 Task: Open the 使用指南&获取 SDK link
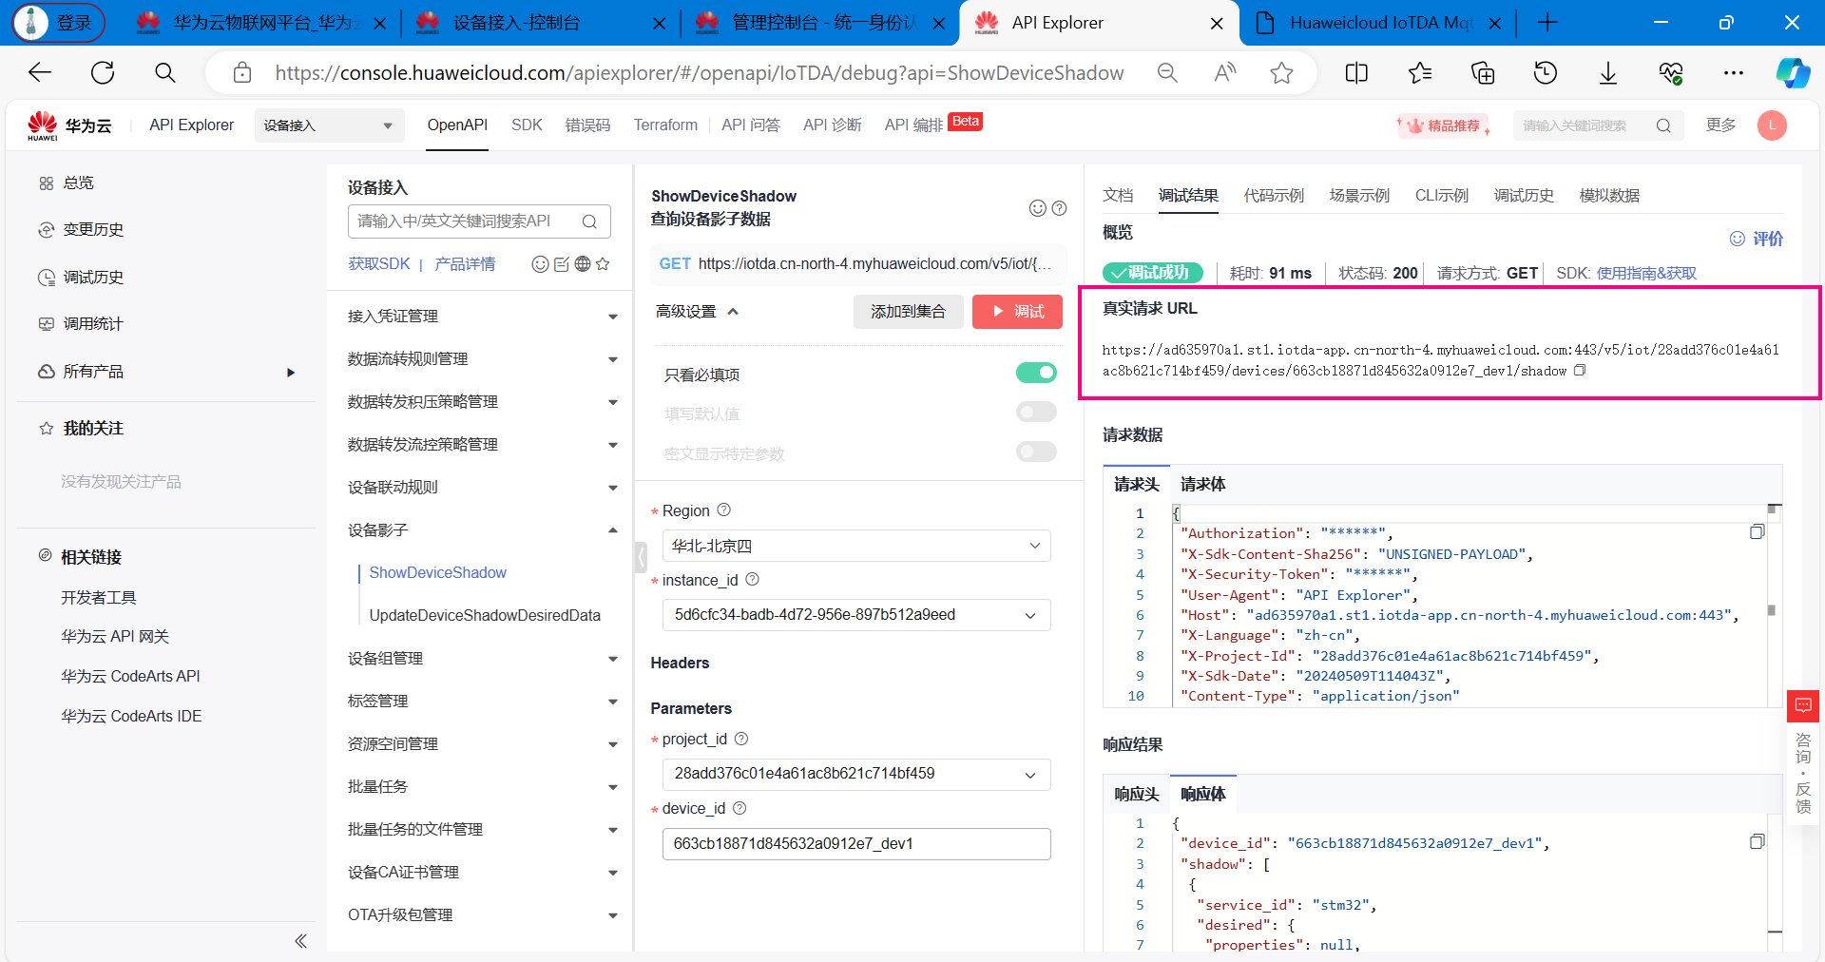click(1646, 274)
